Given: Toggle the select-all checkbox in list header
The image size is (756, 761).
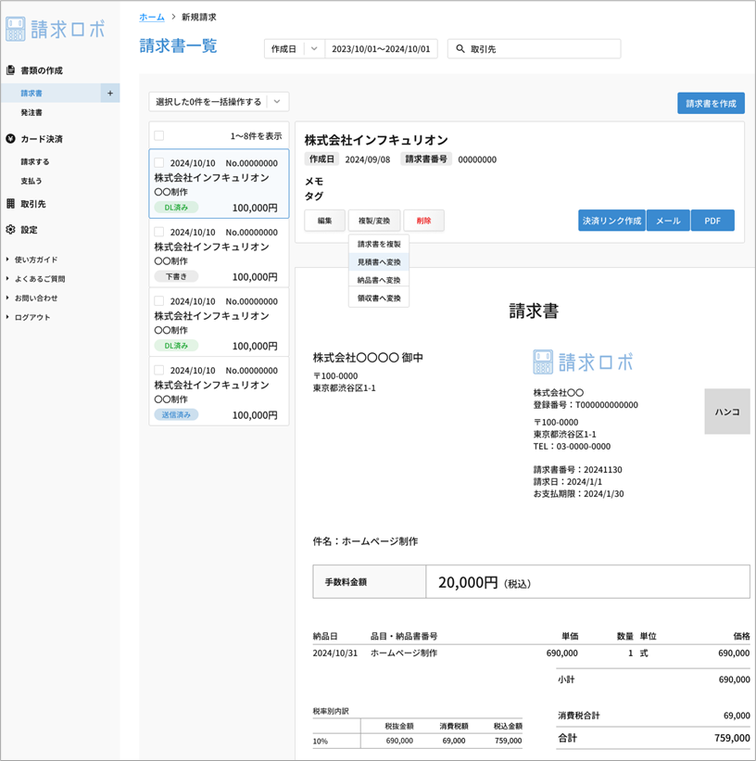Looking at the screenshot, I should 158,135.
